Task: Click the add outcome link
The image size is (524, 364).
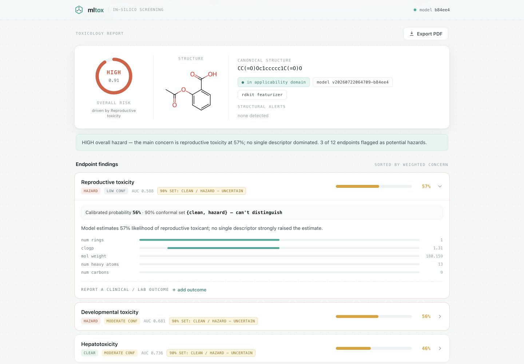Action: [x=189, y=290]
